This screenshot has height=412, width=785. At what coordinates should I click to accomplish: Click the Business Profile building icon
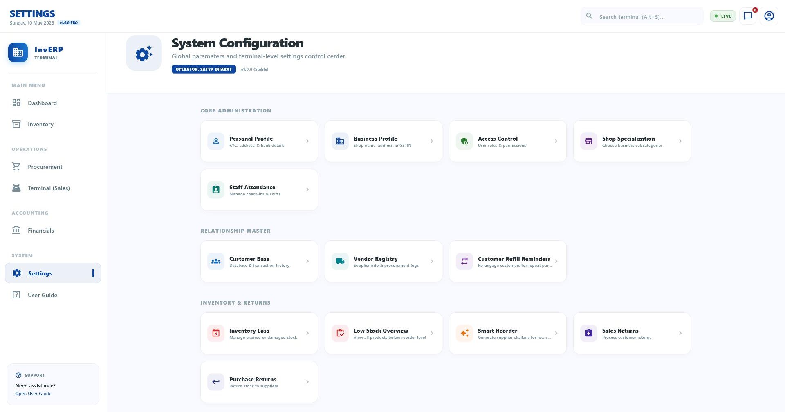pyautogui.click(x=340, y=141)
